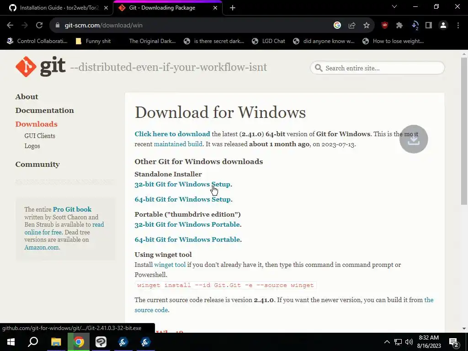Open GUI Clients under Downloads
Image resolution: width=468 pixels, height=351 pixels.
tap(40, 136)
